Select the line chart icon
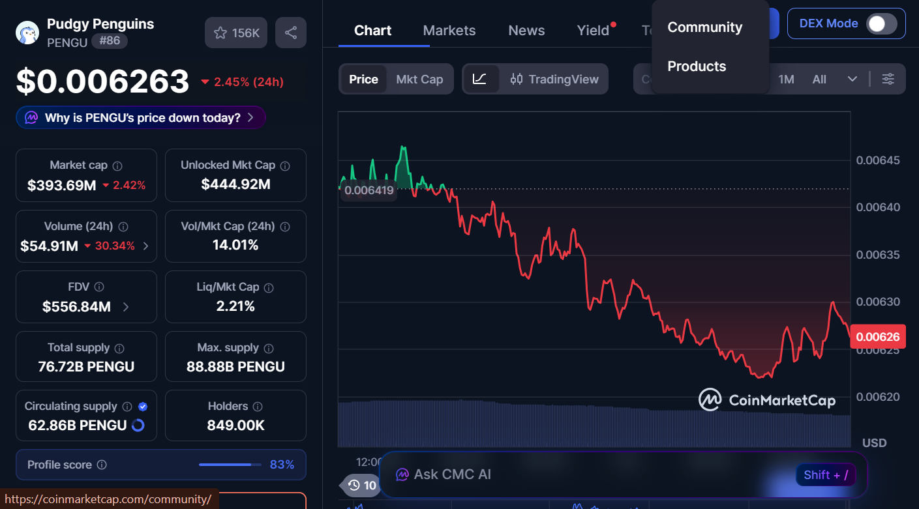Viewport: 919px width, 509px height. coord(480,79)
